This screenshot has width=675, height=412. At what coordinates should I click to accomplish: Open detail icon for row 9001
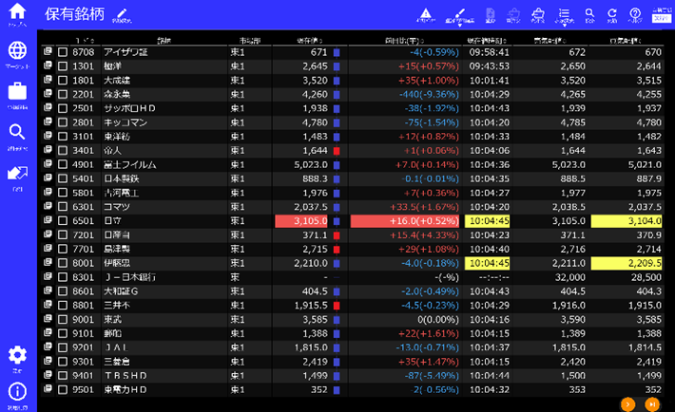48,318
